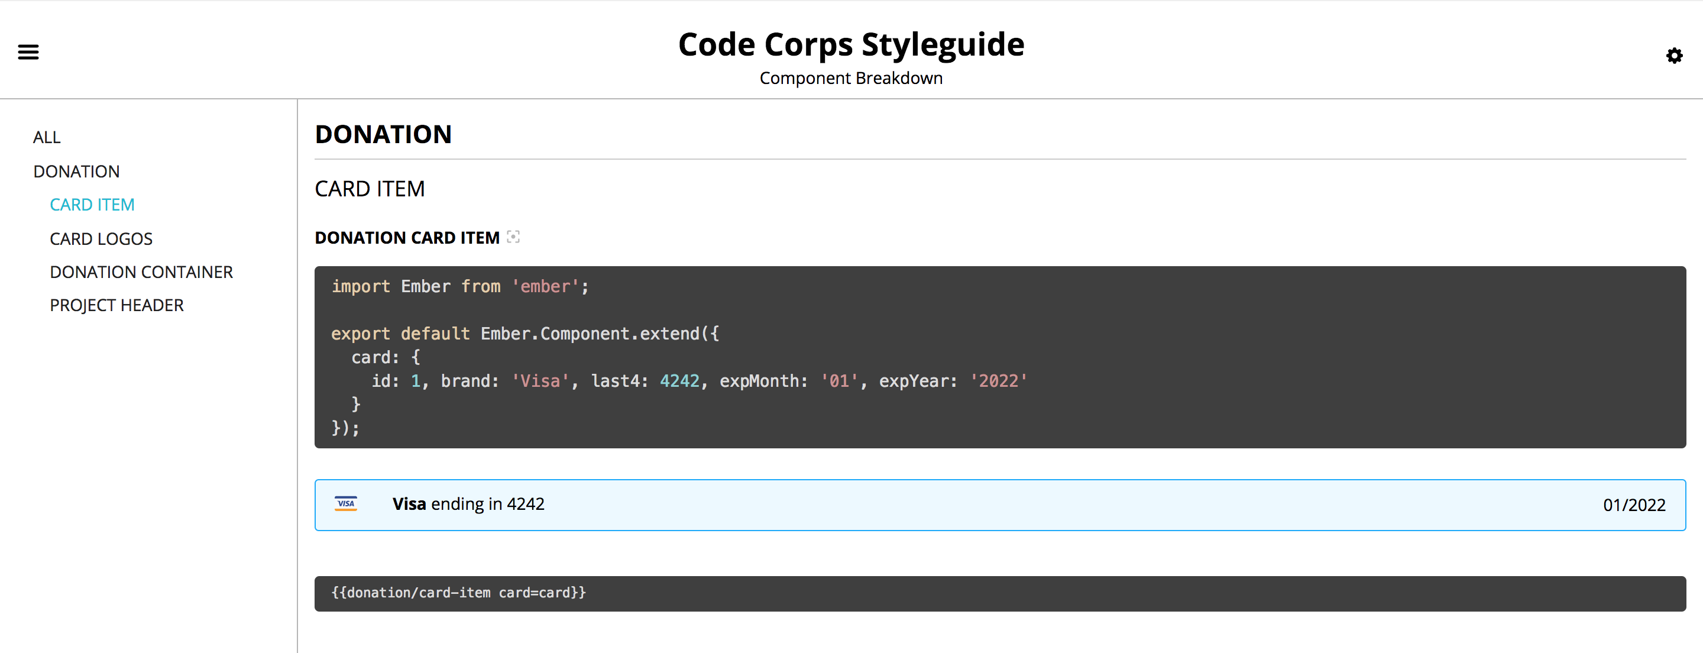Open the settings gear icon

pyautogui.click(x=1673, y=56)
